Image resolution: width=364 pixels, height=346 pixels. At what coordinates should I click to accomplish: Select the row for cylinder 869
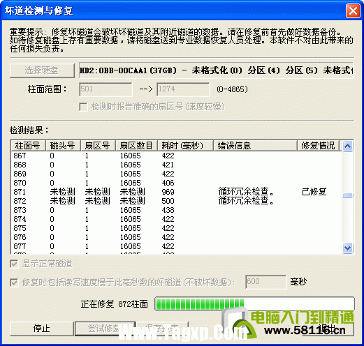coord(176,174)
